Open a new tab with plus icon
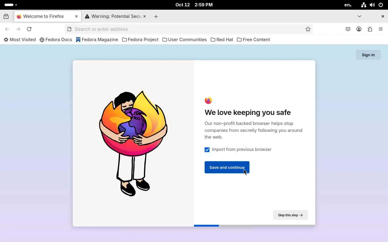Screen dimensions: 388x242 click(156, 16)
